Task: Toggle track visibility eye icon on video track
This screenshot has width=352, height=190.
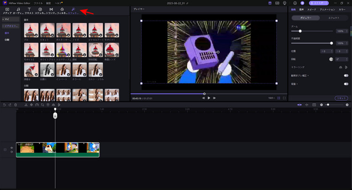Action: click(x=12, y=148)
